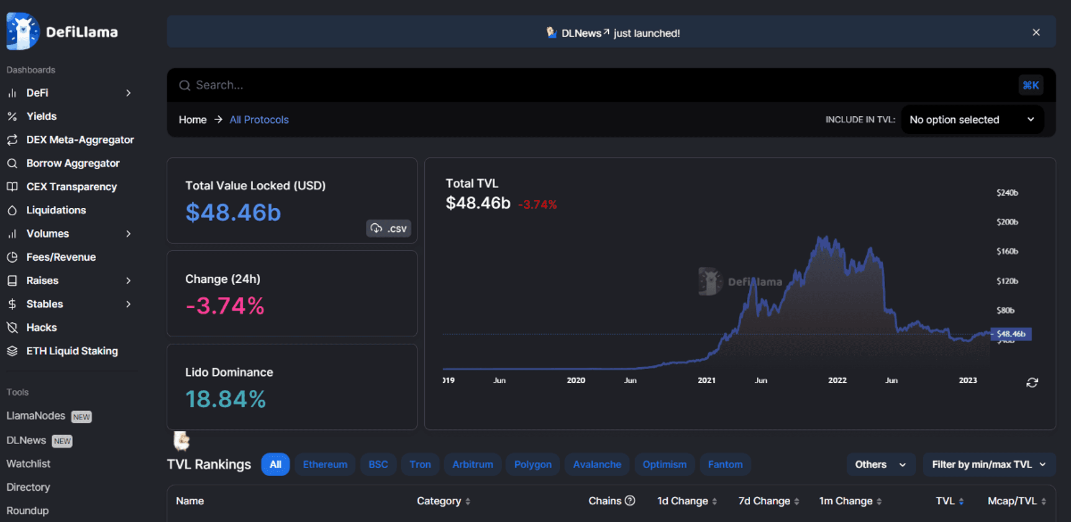Select the Fantom chain filter

pos(725,464)
